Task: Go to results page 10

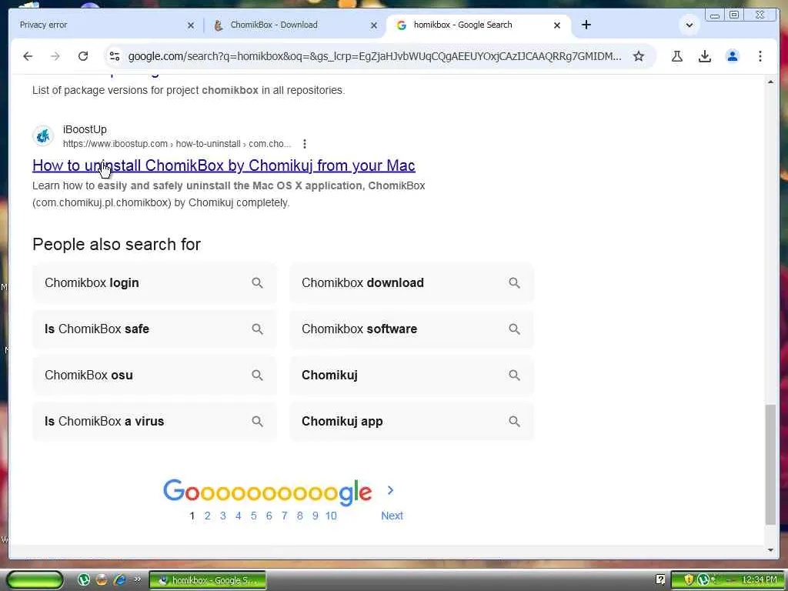Action: click(x=331, y=516)
